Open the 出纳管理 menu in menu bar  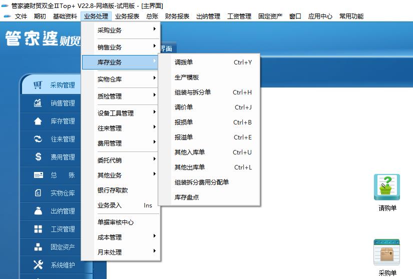[x=208, y=16]
